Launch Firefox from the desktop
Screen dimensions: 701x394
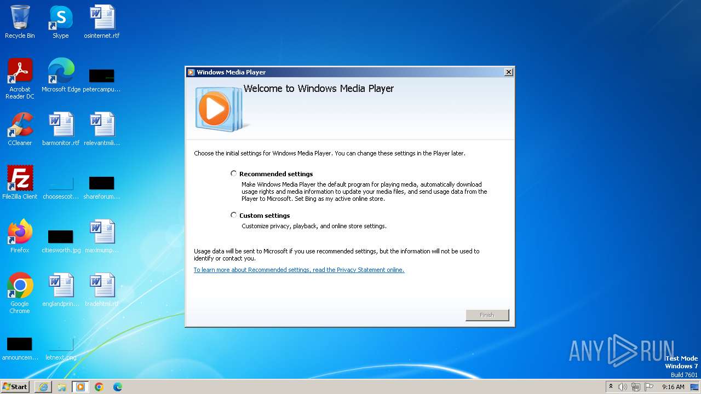(x=20, y=237)
